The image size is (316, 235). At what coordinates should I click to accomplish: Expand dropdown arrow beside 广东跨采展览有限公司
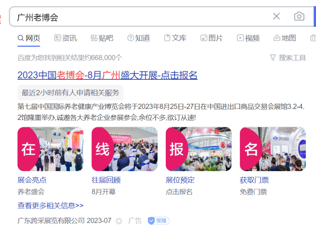119,221
